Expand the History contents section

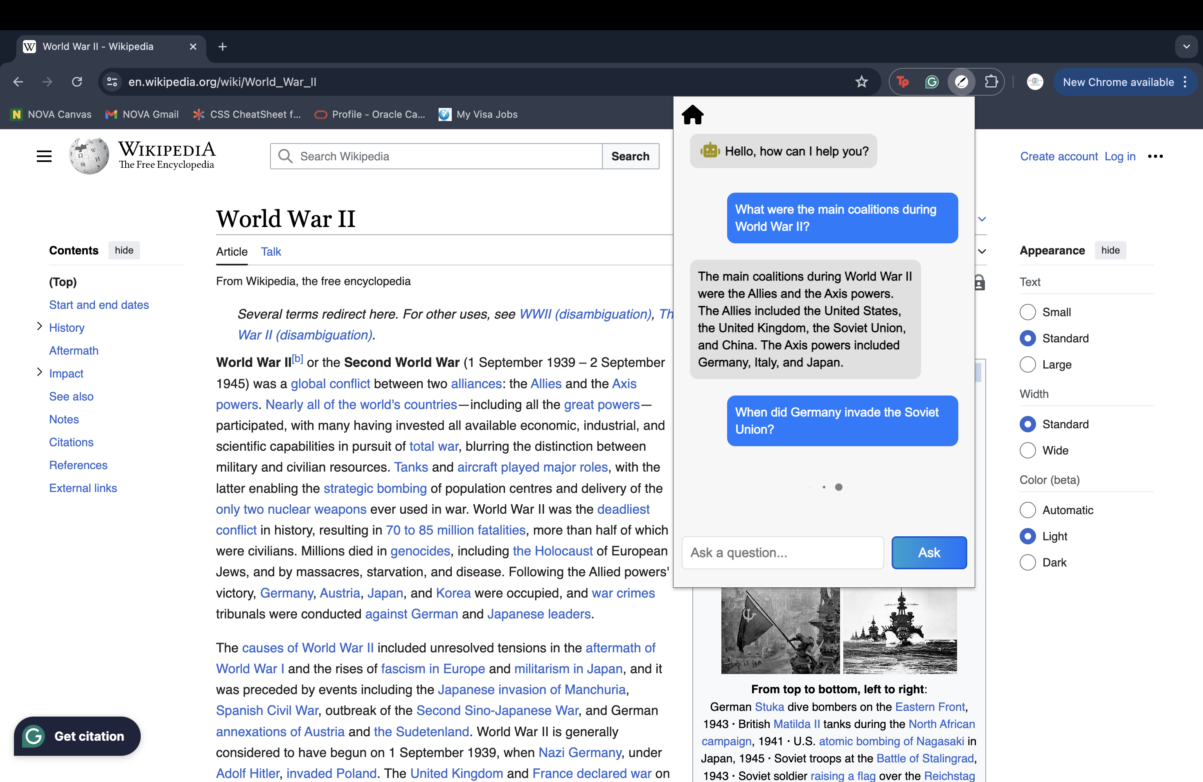point(39,326)
